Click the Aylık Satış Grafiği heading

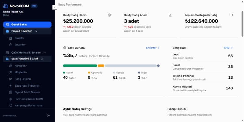pos(77,109)
